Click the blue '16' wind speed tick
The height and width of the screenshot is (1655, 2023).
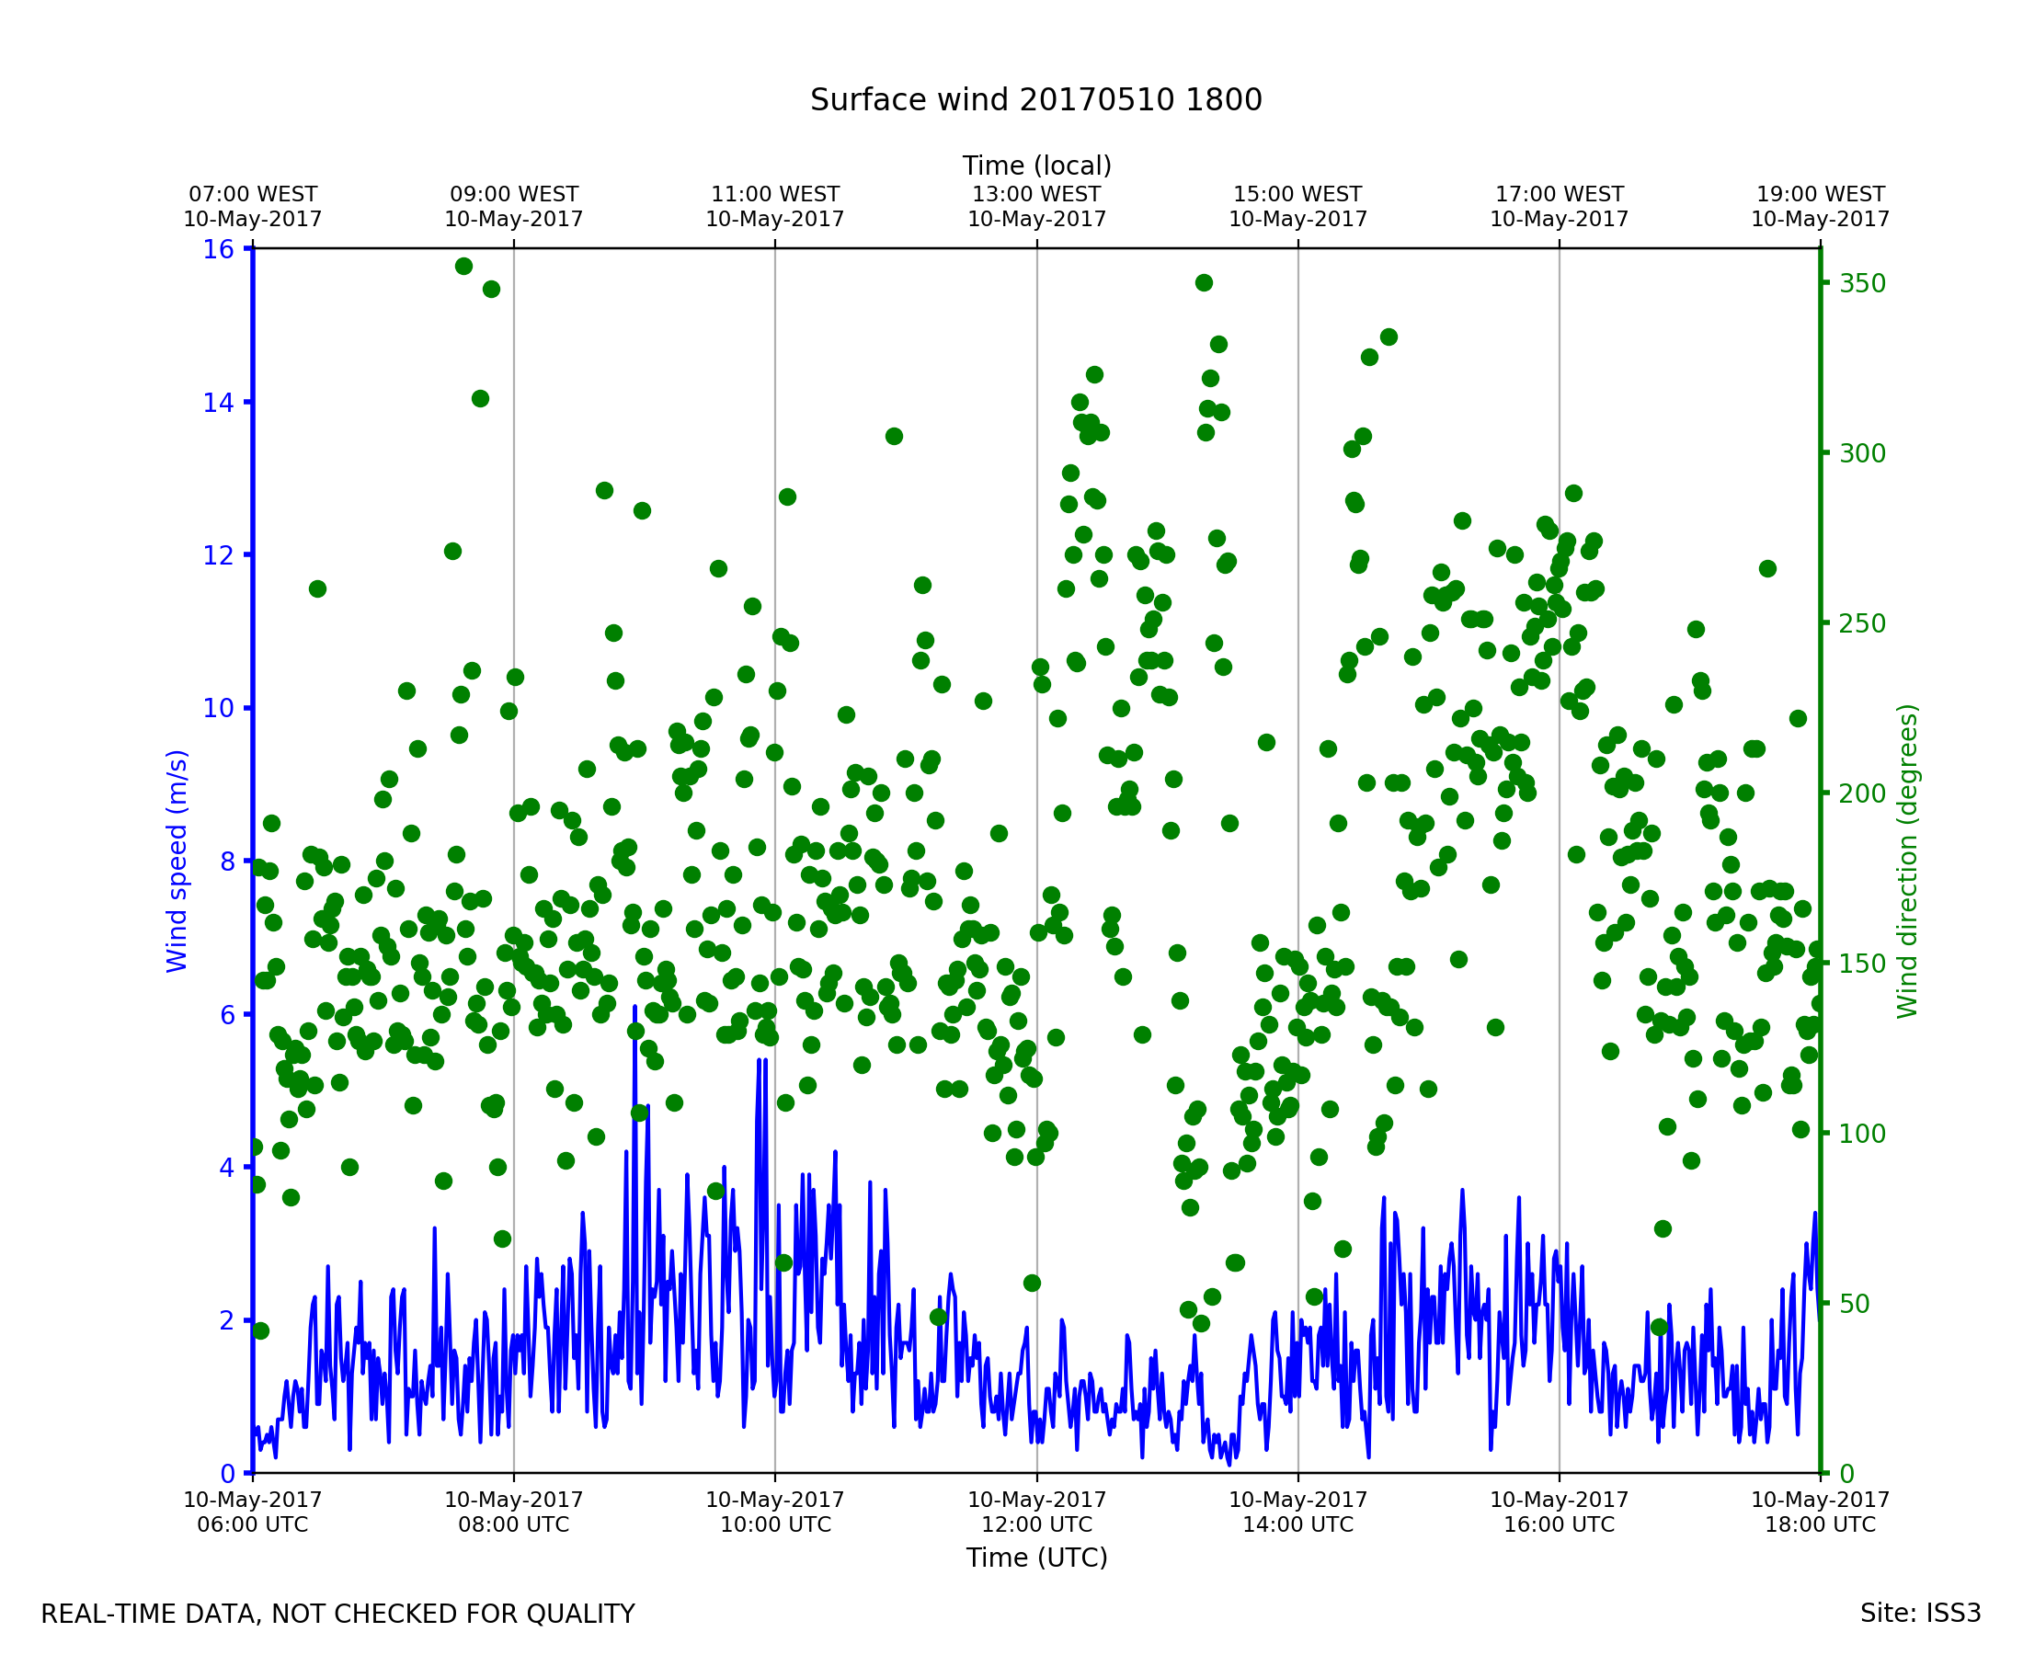[x=217, y=250]
